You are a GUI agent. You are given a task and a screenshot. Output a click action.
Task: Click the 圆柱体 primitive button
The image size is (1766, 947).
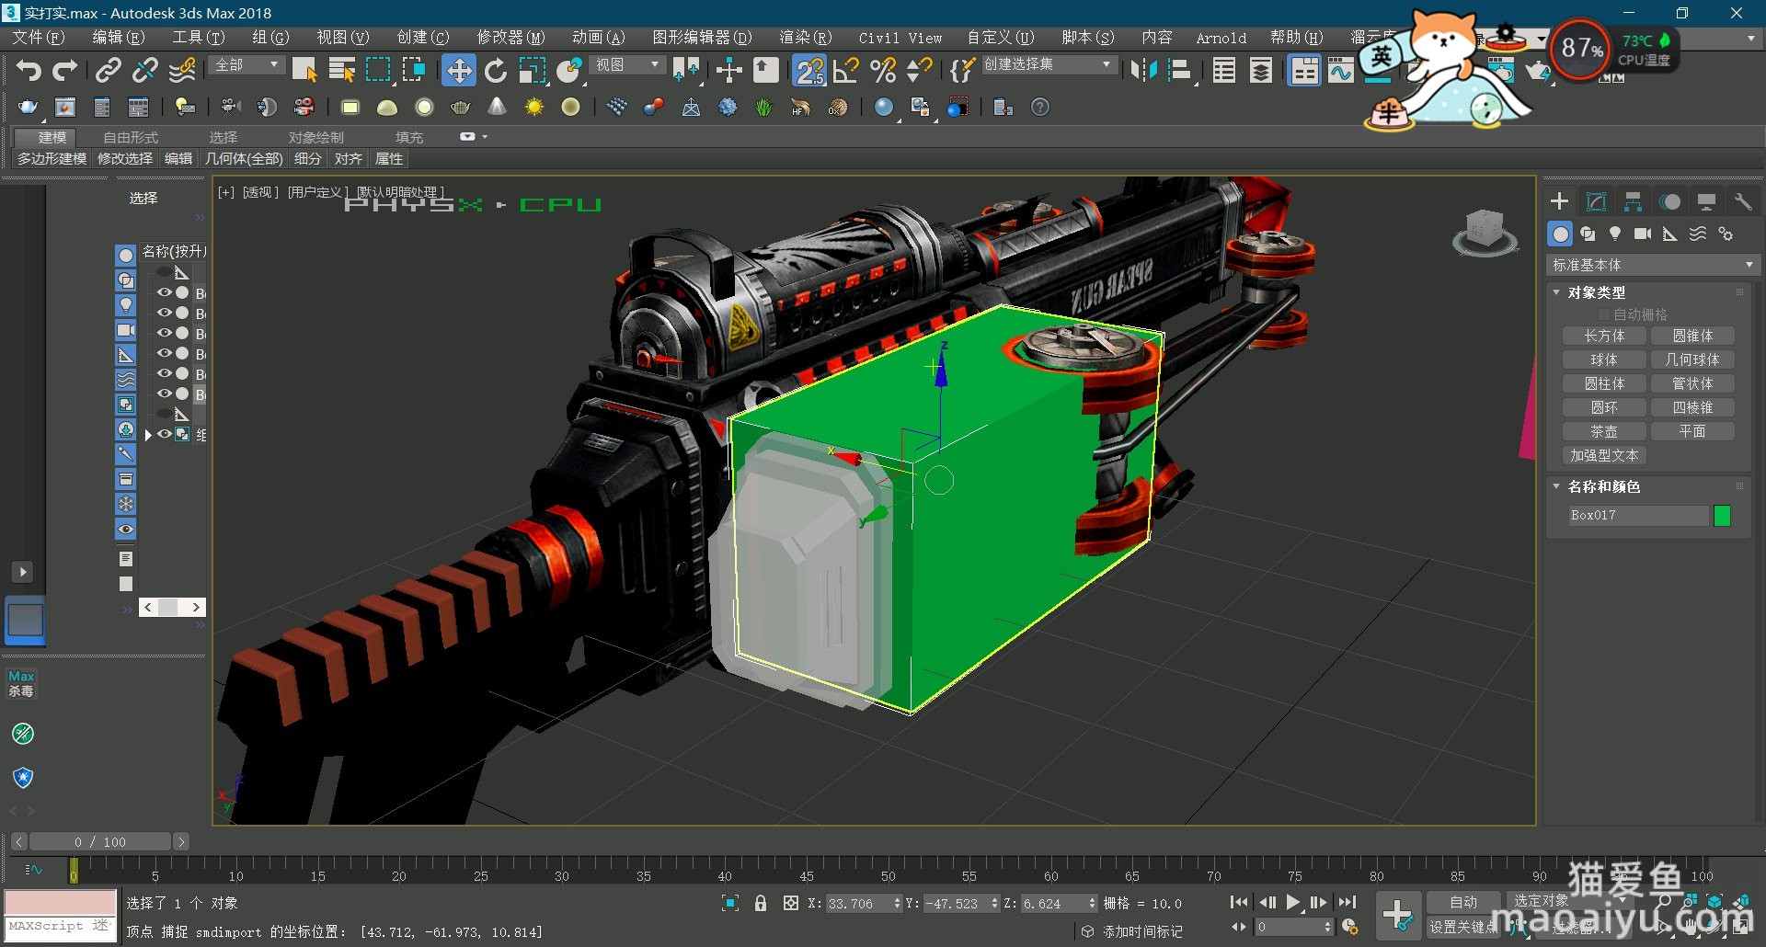pyautogui.click(x=1603, y=384)
